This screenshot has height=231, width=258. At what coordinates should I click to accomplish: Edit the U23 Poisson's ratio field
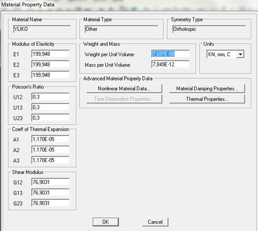coord(50,118)
